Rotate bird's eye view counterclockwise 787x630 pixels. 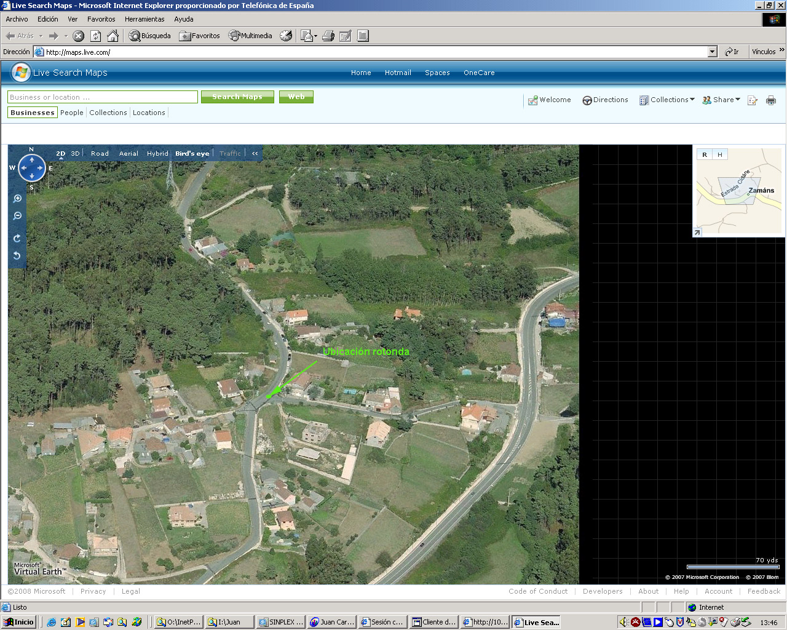[x=17, y=256]
